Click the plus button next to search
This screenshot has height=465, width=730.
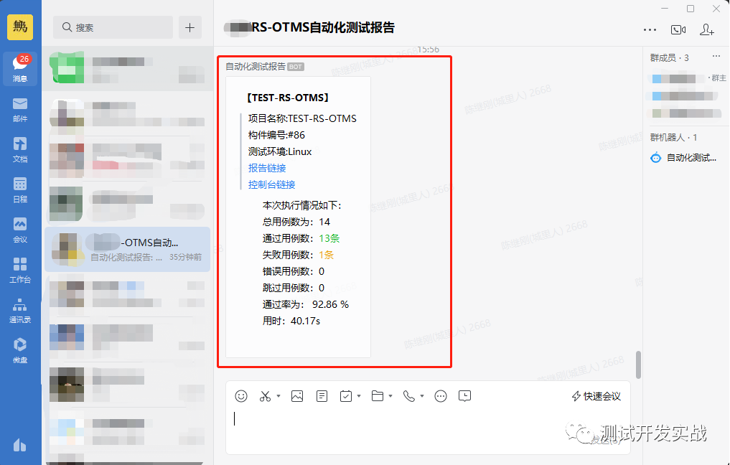pyautogui.click(x=189, y=27)
